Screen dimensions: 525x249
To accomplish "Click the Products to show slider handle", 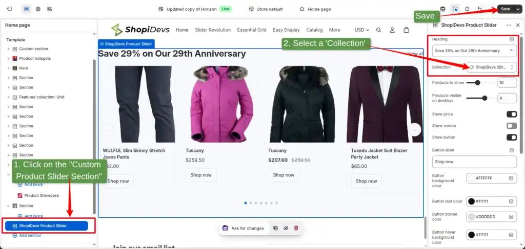I will [477, 83].
